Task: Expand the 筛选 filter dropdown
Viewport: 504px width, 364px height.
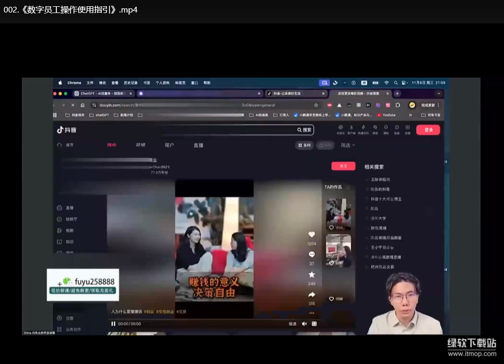Action: [x=347, y=145]
